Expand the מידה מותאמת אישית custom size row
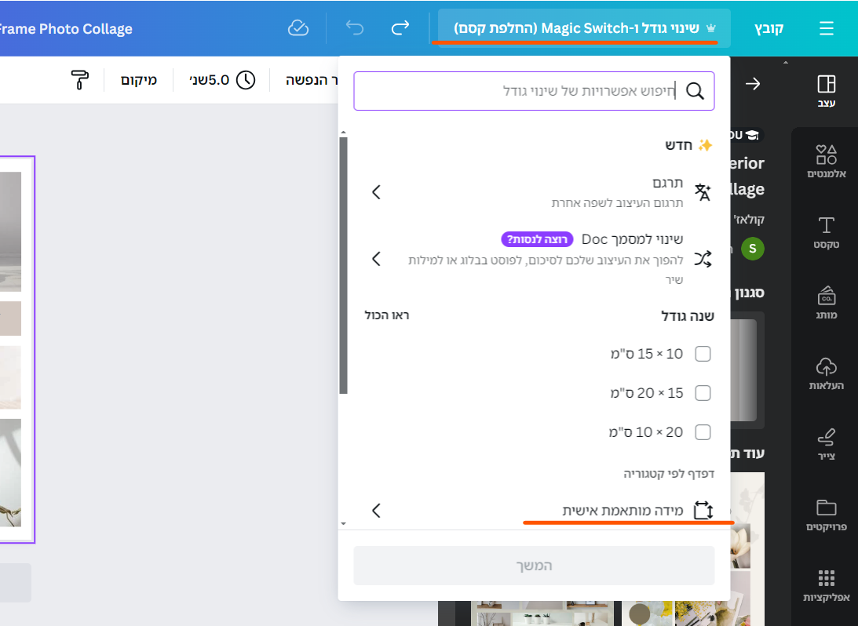This screenshot has height=626, width=858. [x=534, y=511]
